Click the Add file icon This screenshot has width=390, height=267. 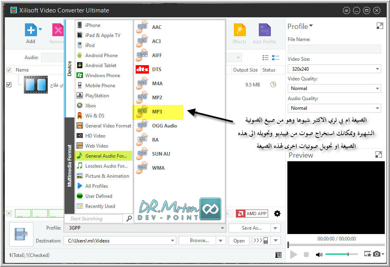click(x=31, y=30)
